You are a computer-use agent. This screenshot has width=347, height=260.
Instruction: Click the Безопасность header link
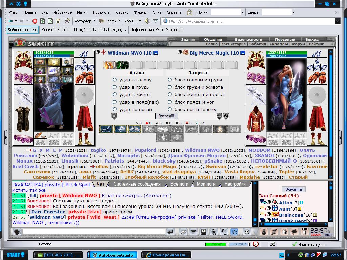(248, 39)
